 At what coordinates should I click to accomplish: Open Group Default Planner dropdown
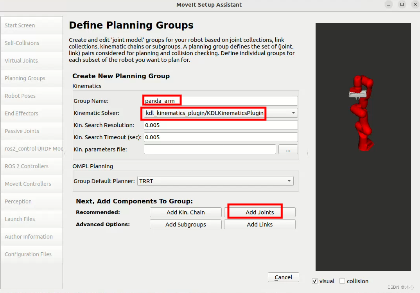215,181
